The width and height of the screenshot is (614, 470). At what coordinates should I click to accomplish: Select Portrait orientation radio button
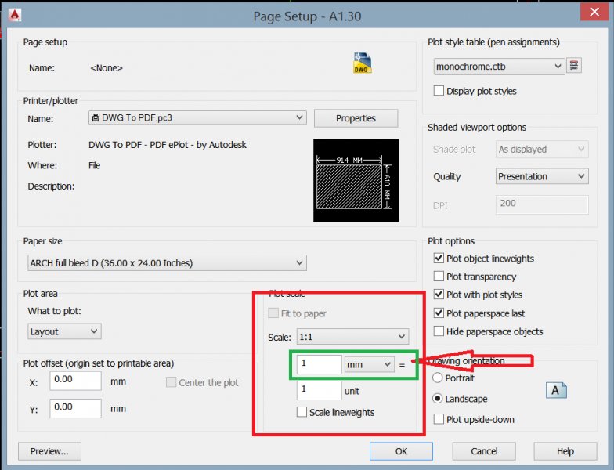click(437, 378)
